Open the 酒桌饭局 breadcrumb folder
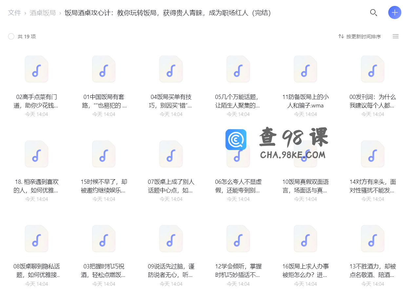This screenshot has width=403, height=291. tap(43, 13)
